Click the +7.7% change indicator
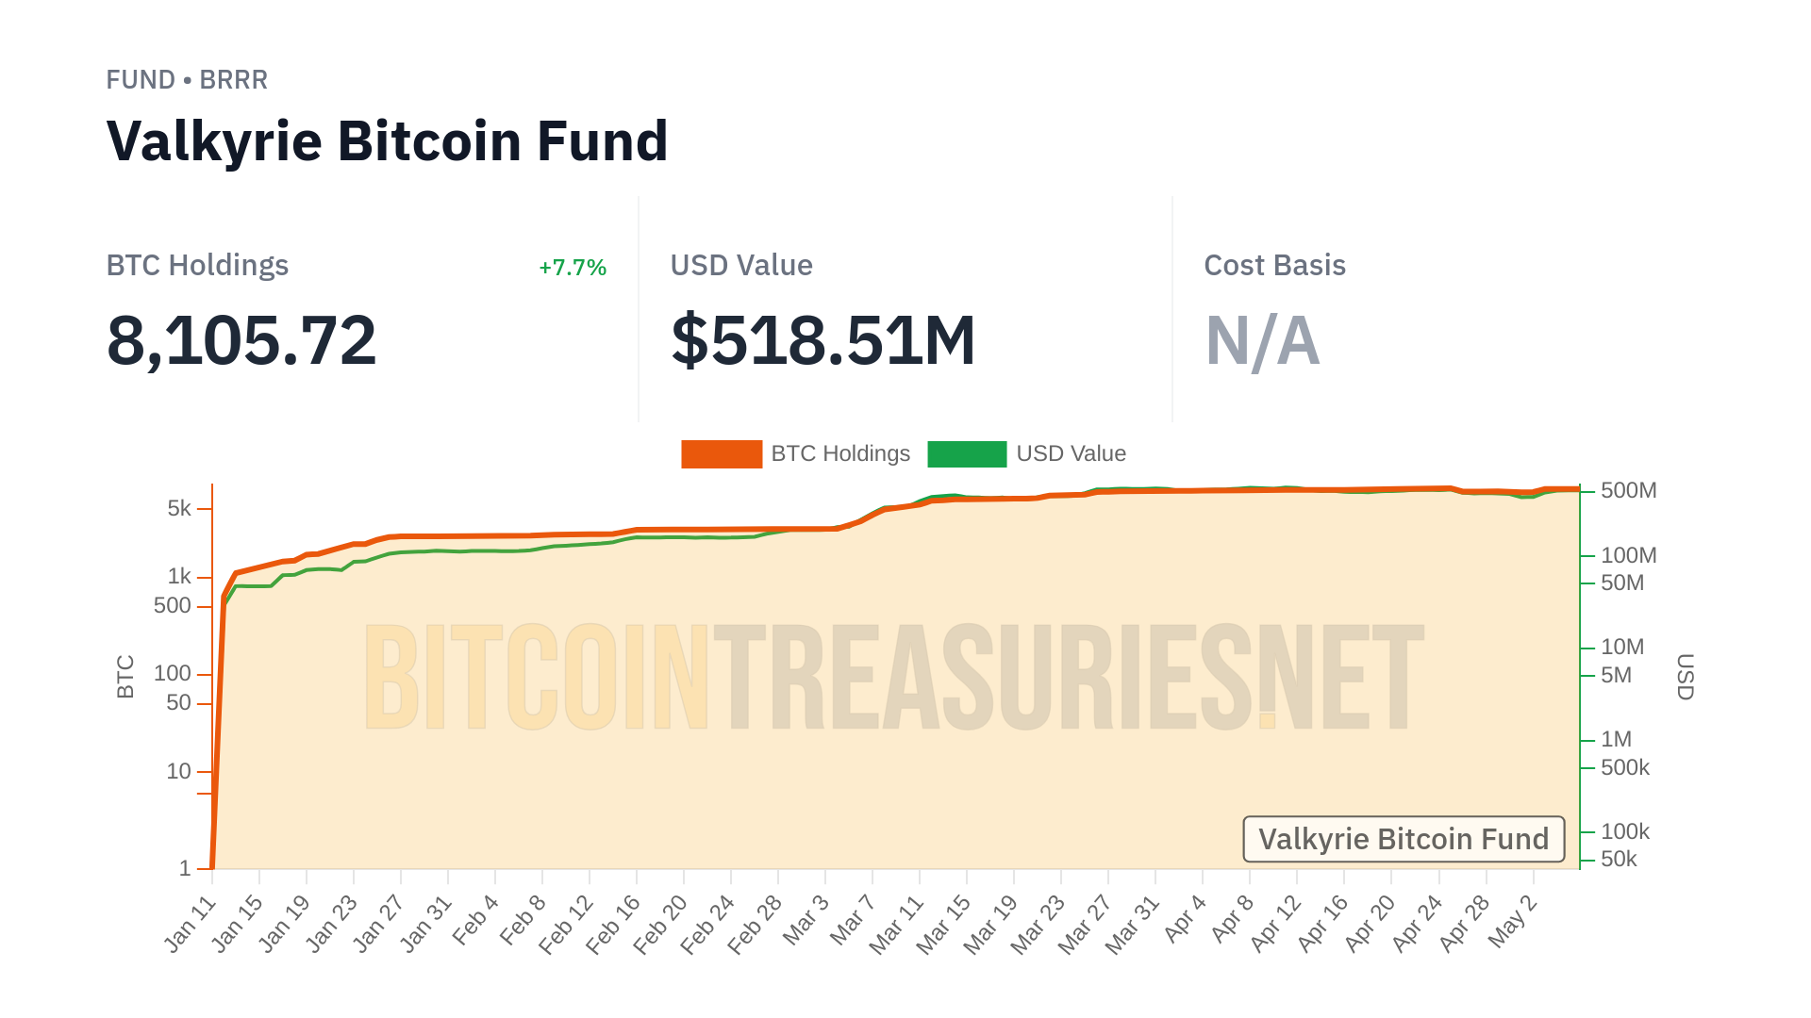Viewport: 1811px width, 1018px height. click(573, 268)
